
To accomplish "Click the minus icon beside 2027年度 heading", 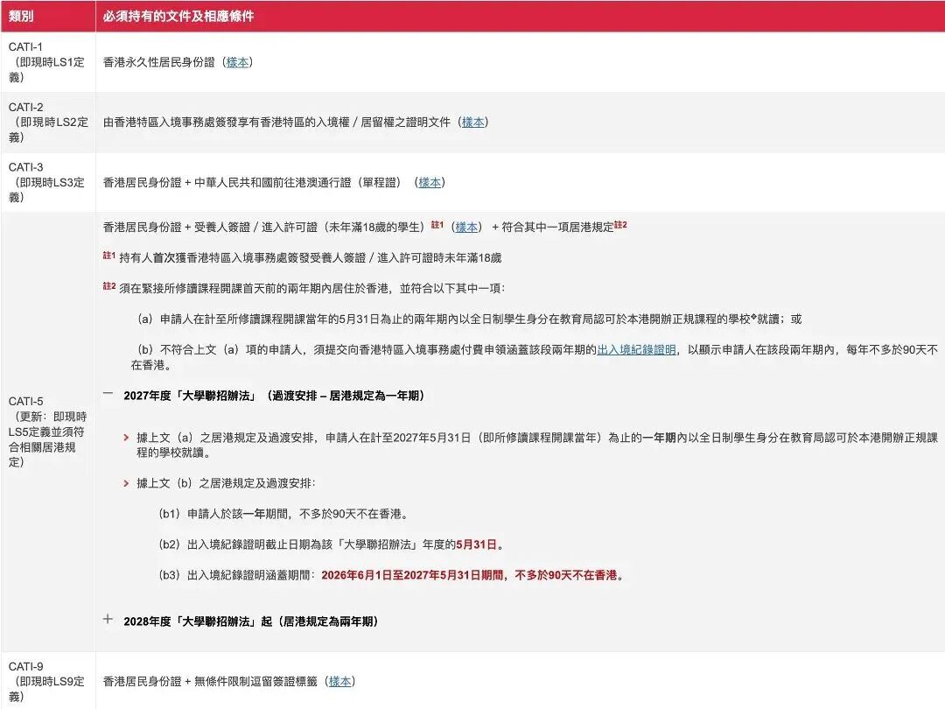I will 107,394.
